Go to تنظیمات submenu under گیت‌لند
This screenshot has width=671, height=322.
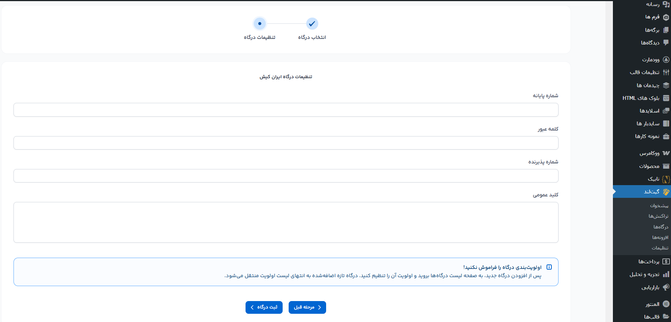point(660,248)
